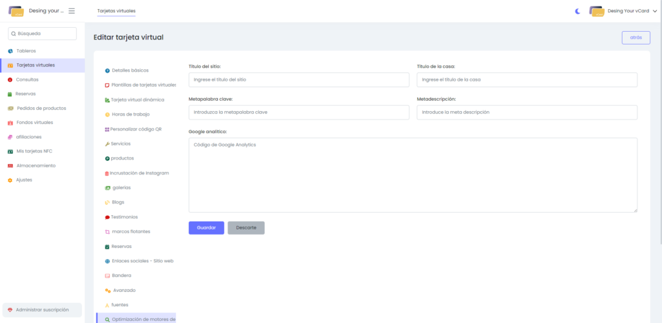Open Desing Your vCard user dropdown

[x=623, y=11]
